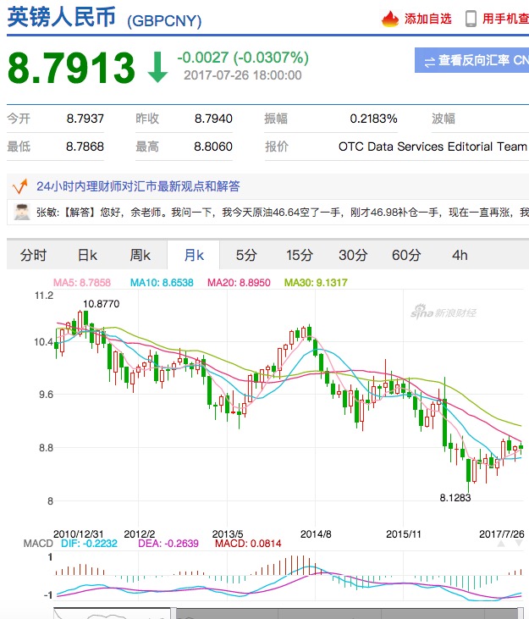Select the 月k monthly chart tab
This screenshot has height=619, width=529.
click(x=194, y=255)
